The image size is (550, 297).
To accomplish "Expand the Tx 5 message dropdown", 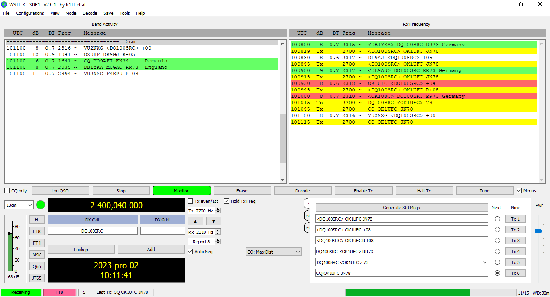I will click(484, 262).
